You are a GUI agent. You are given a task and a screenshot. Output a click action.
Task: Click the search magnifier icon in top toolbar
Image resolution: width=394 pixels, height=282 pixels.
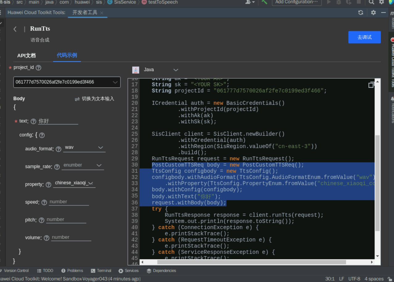tap(371, 2)
